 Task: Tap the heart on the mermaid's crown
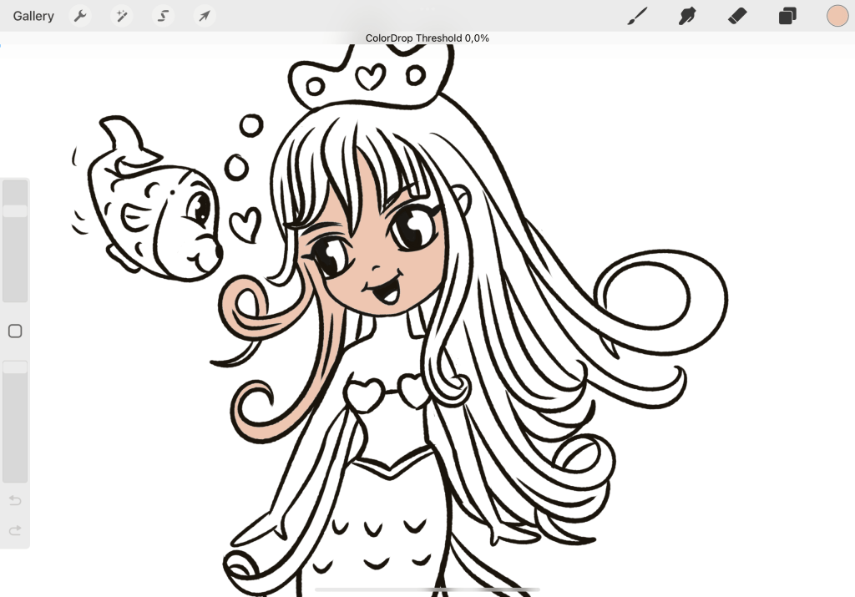tap(369, 78)
